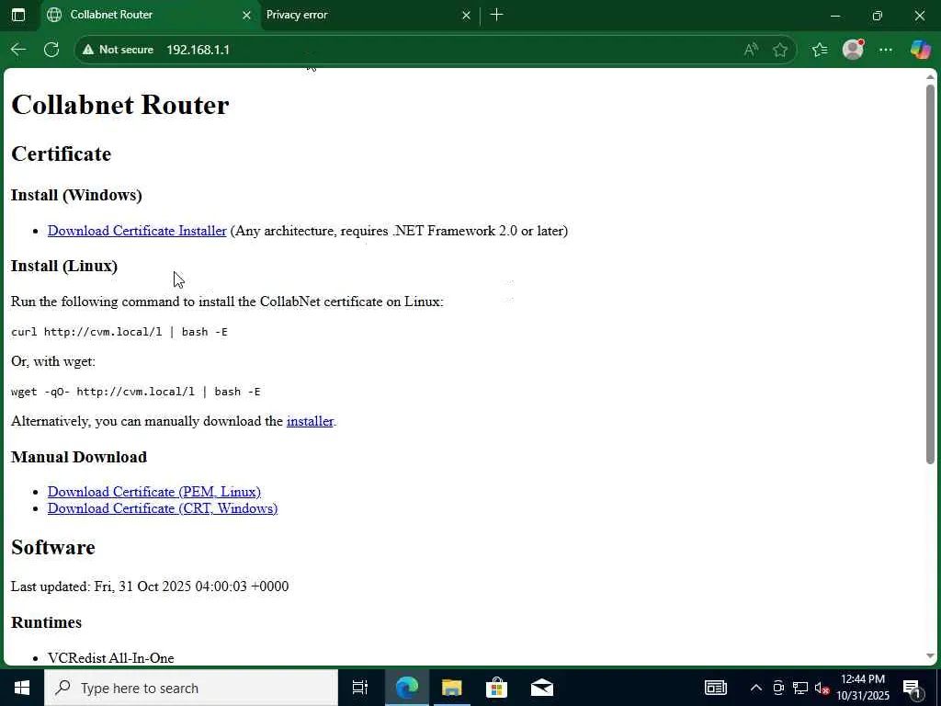This screenshot has height=706, width=941.
Task: Open the Windows Start menu
Action: click(x=22, y=688)
